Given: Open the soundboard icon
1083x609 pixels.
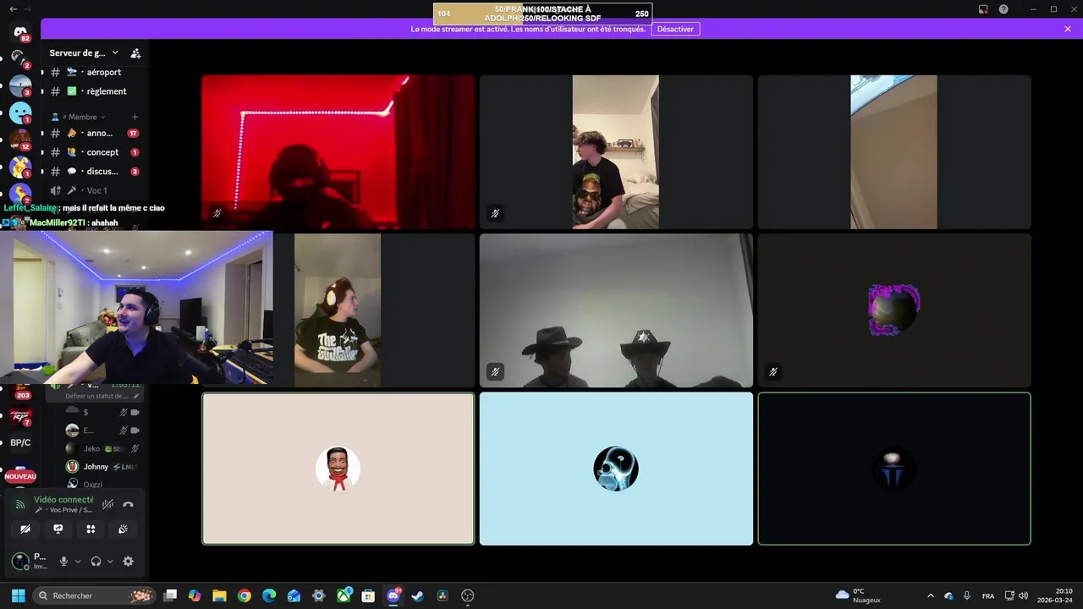Looking at the screenshot, I should pos(123,529).
